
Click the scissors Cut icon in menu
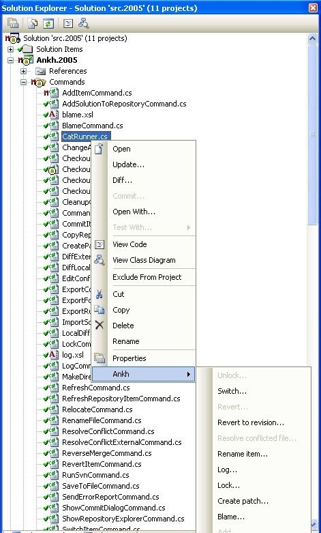point(99,294)
